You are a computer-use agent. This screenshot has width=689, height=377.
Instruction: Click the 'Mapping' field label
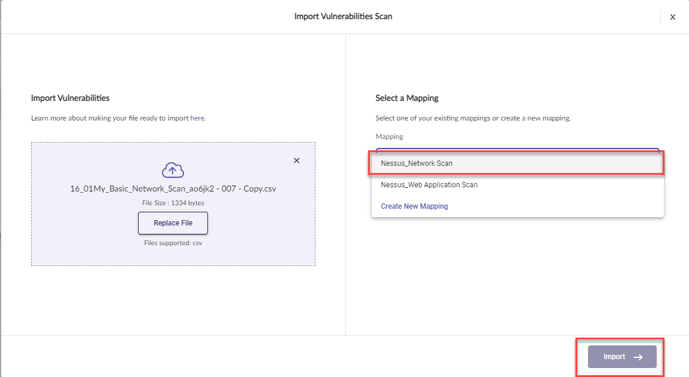(389, 137)
